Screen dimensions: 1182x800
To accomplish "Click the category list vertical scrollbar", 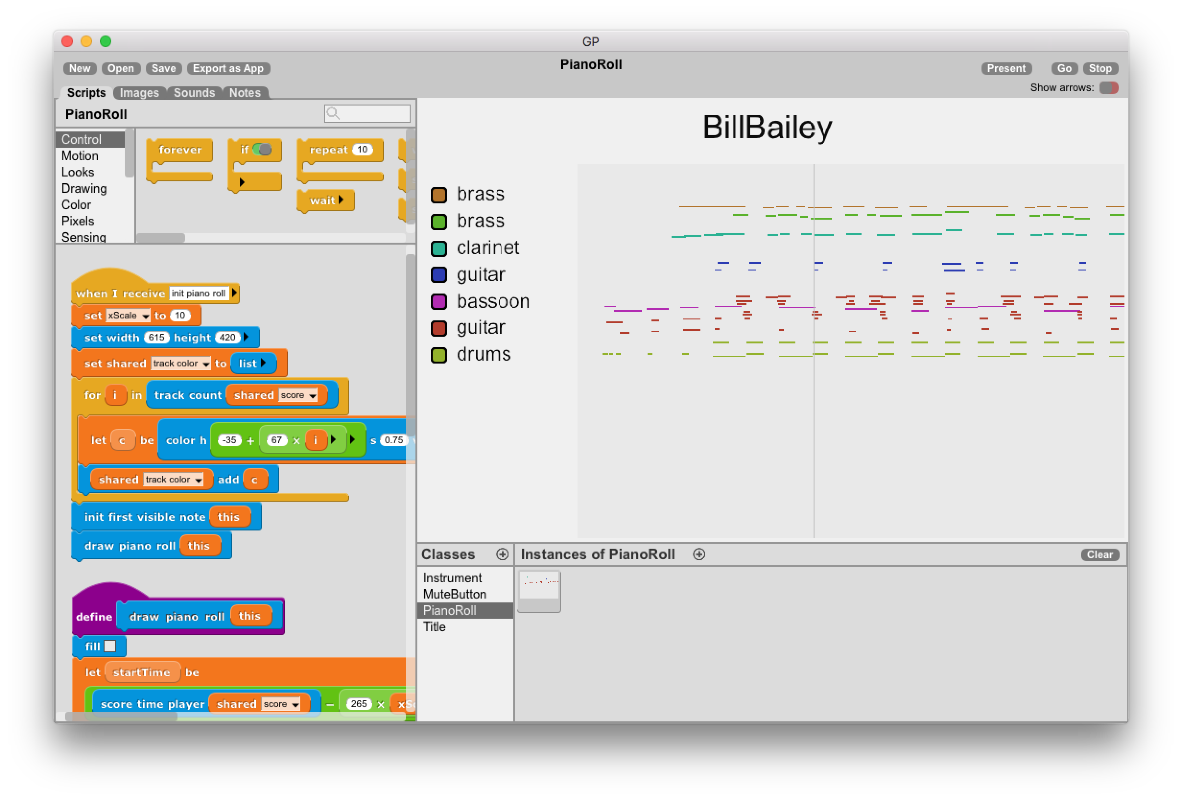I will [x=129, y=153].
